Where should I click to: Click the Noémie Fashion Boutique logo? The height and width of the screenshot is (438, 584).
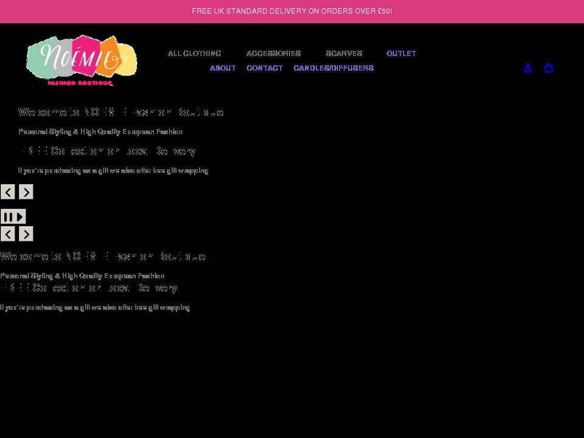click(81, 60)
